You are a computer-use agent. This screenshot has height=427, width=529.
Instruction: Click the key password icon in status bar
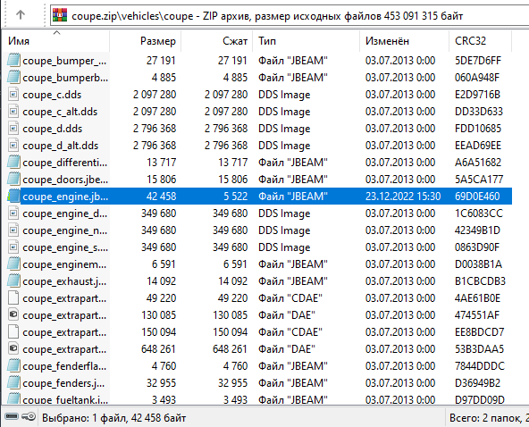29,417
